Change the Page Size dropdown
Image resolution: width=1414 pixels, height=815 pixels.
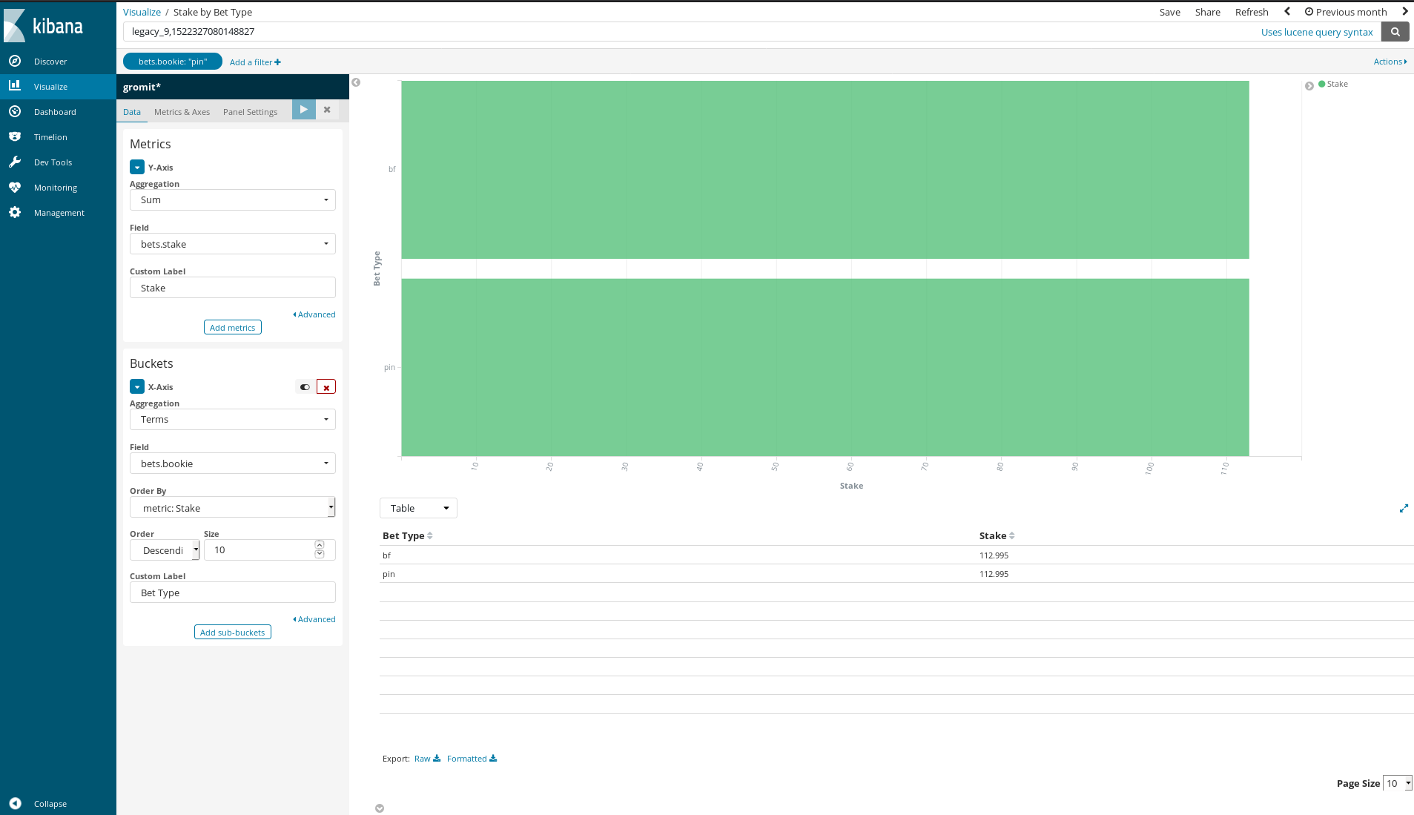click(1397, 783)
